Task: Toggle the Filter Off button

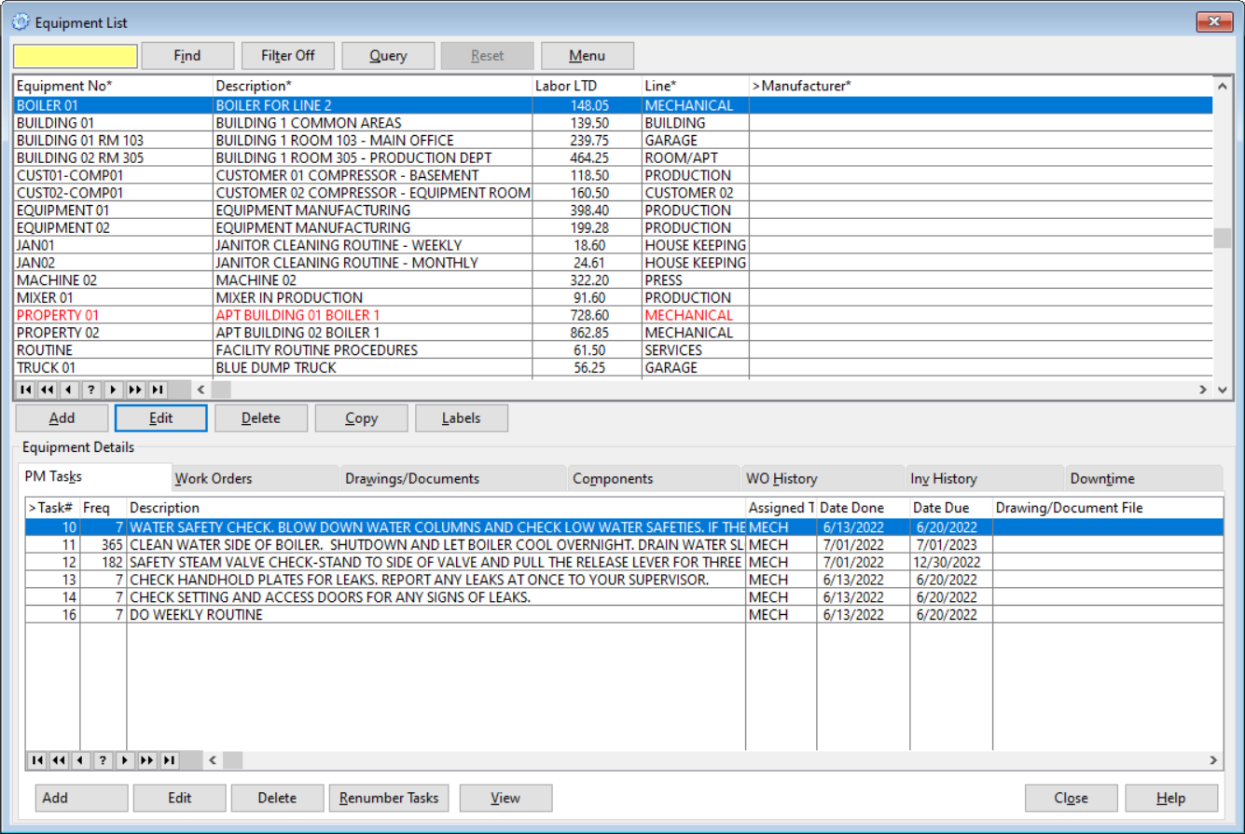Action: pos(288,55)
